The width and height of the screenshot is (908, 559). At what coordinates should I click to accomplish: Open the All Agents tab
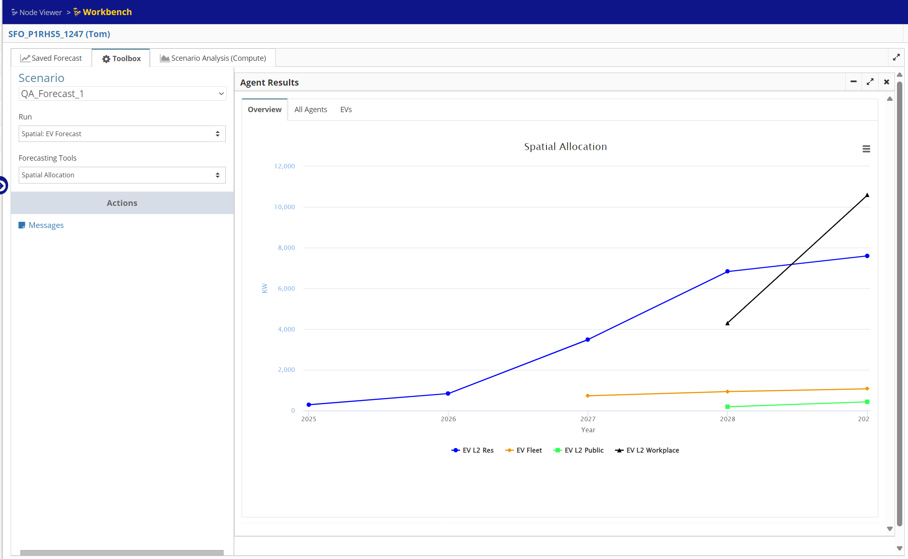(311, 109)
